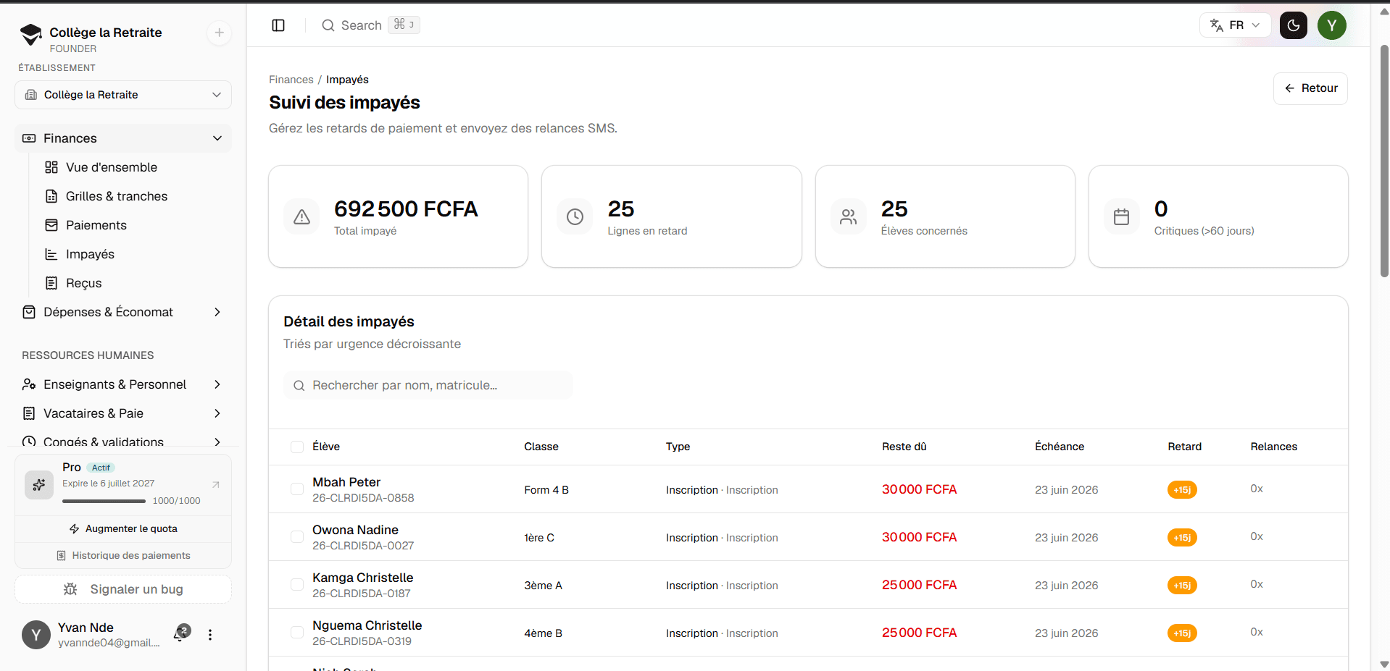The height and width of the screenshot is (671, 1390).
Task: Click the plus icon next to Collège la Retraite
Action: [x=219, y=33]
